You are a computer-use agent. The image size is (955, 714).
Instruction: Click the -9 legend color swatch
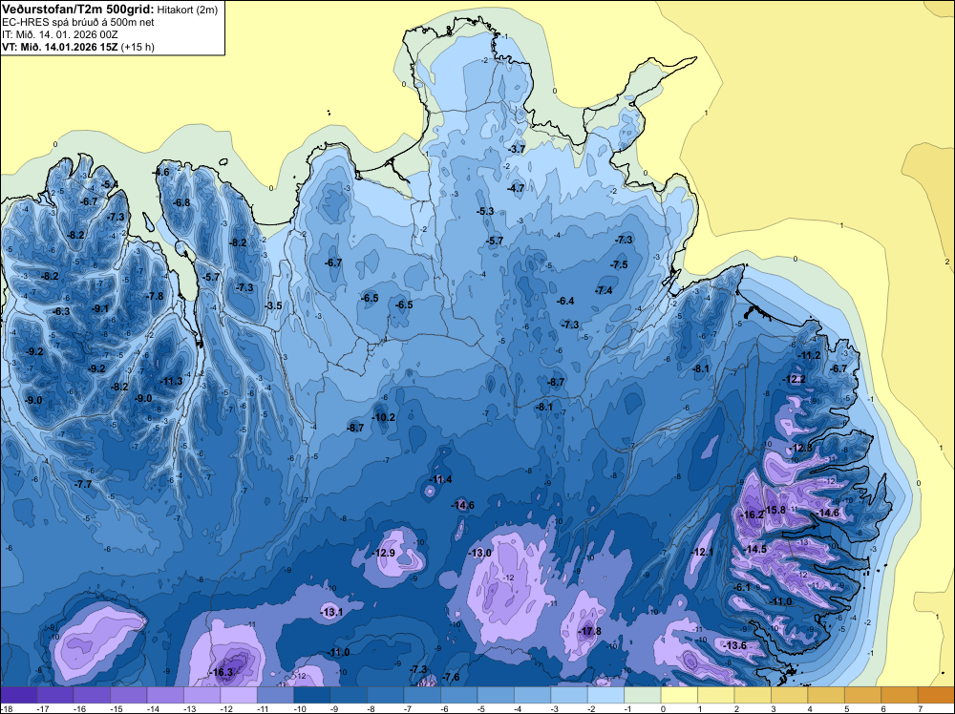[x=349, y=695]
